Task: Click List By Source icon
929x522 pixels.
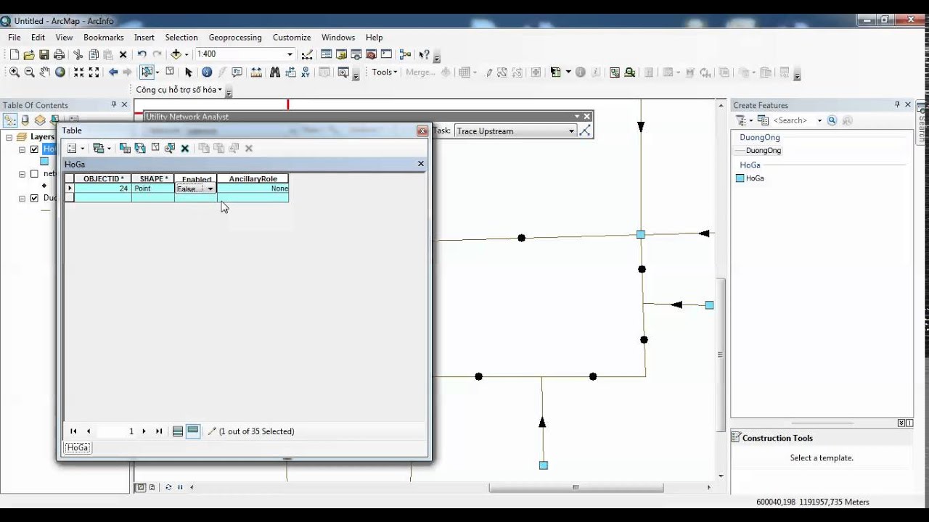Action: coord(25,120)
